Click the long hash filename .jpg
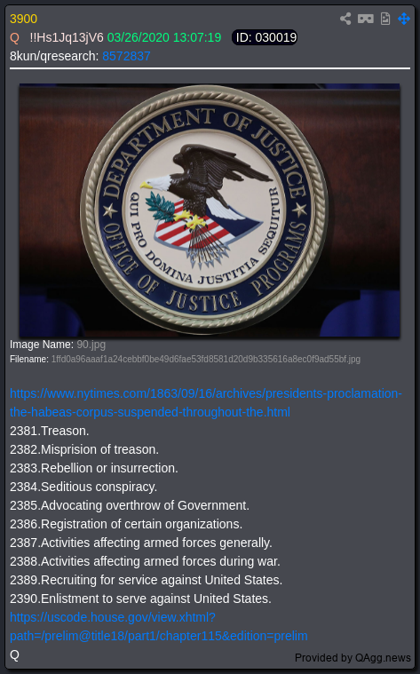This screenshot has height=674, width=420. (205, 360)
